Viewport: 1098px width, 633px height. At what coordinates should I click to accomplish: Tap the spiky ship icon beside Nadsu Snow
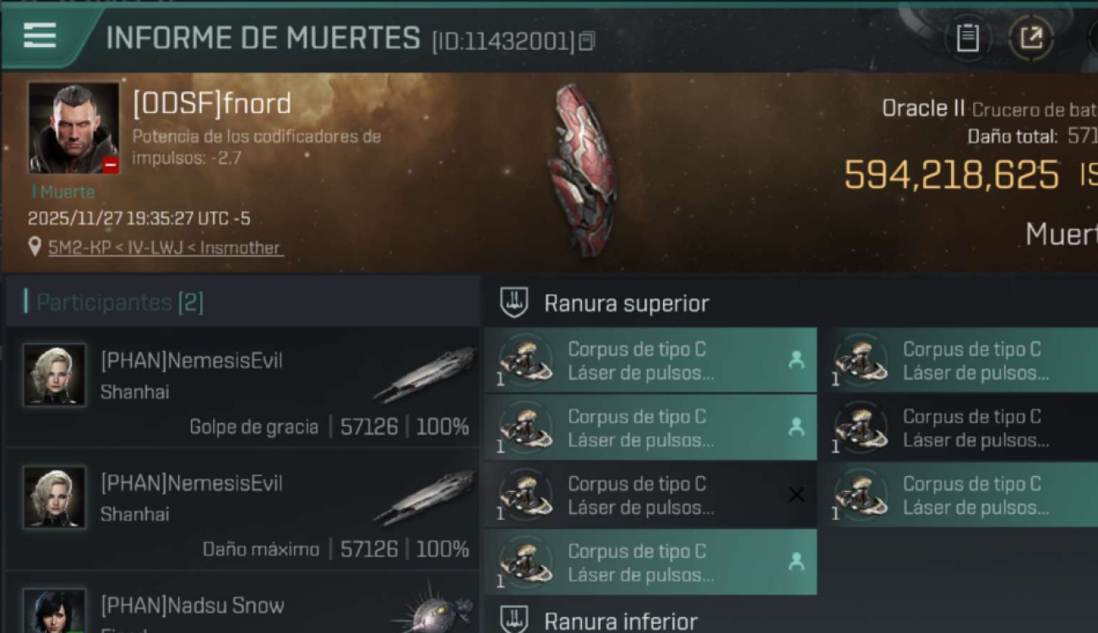[x=432, y=609]
